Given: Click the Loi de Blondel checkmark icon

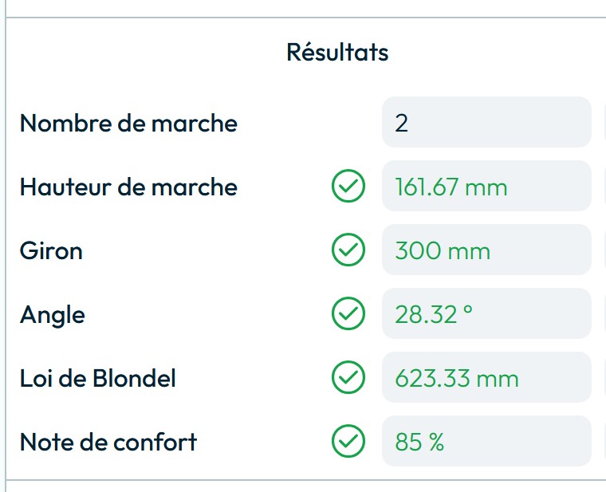Looking at the screenshot, I should tap(348, 377).
